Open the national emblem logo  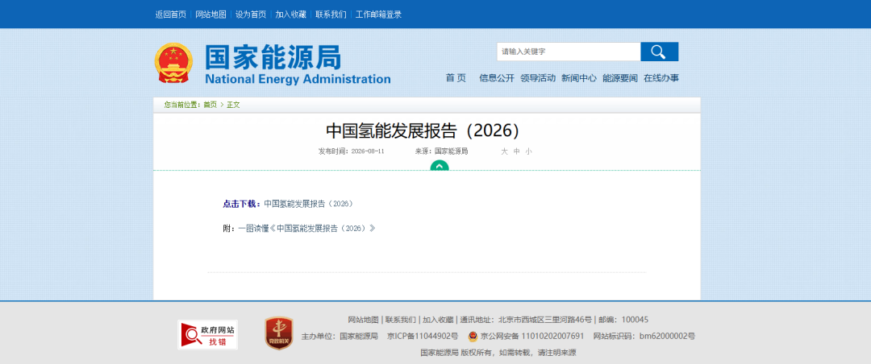[173, 64]
